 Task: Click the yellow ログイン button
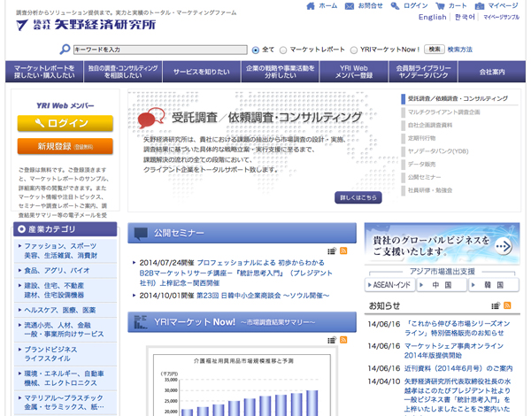(65, 123)
